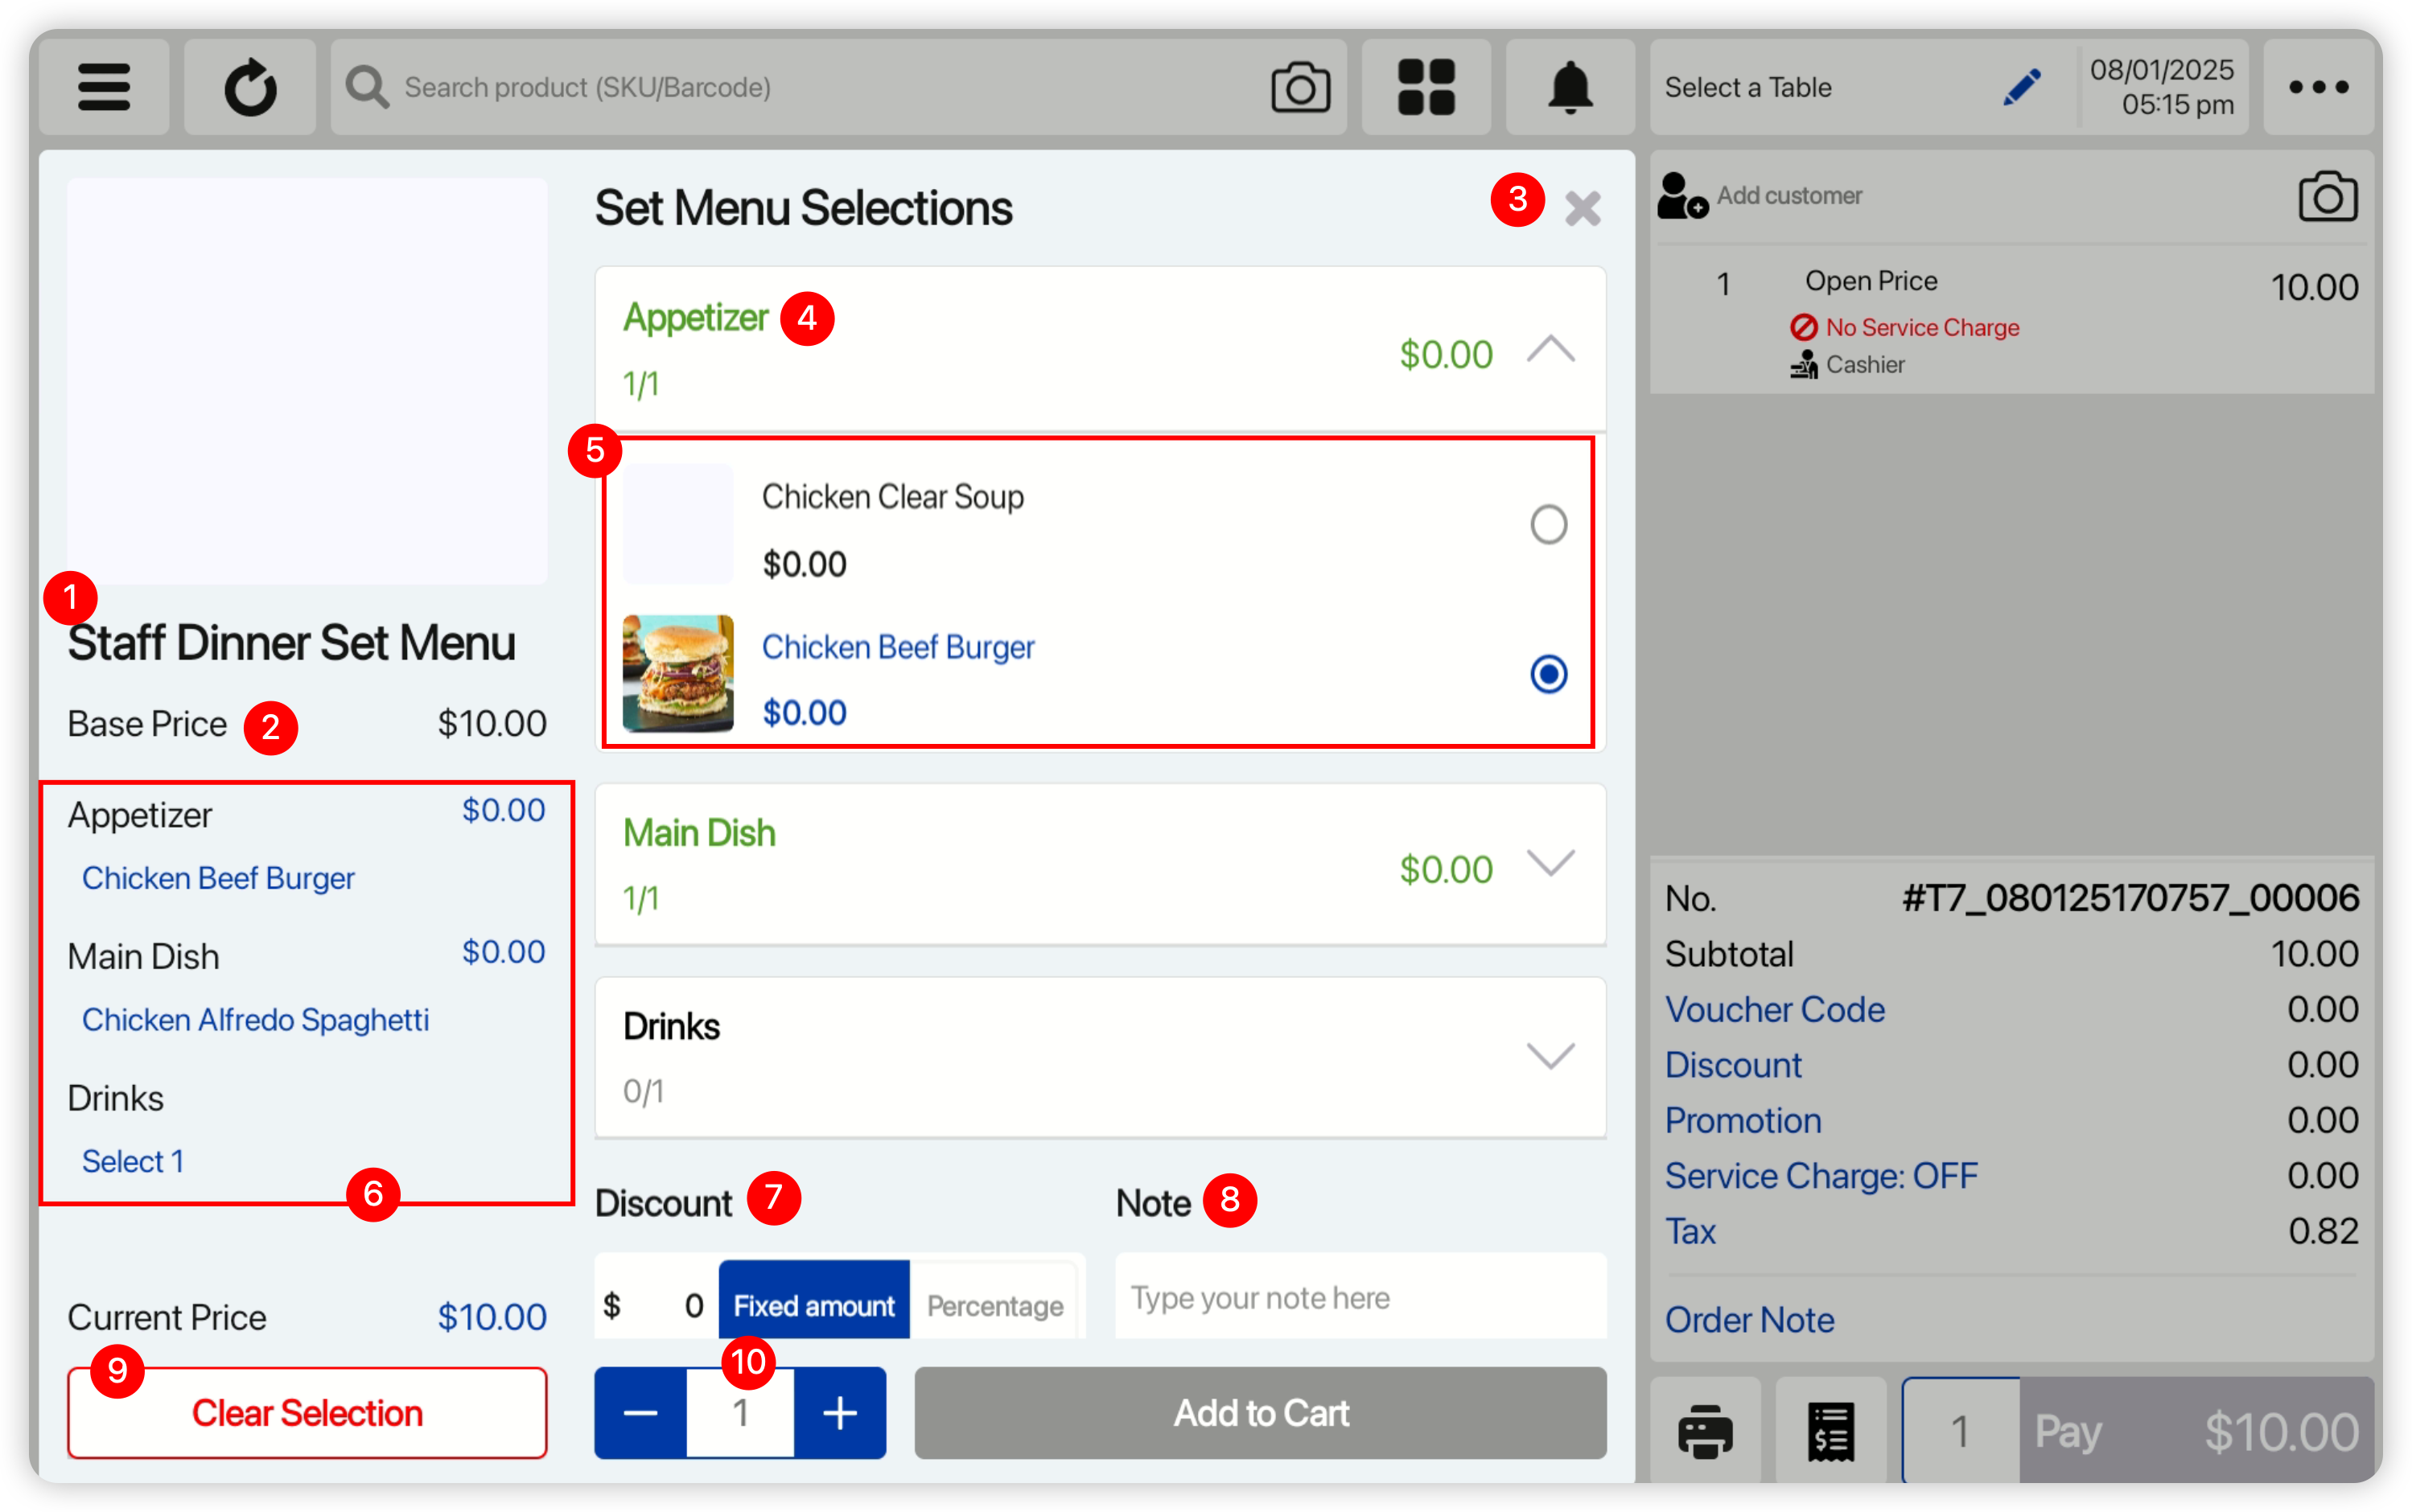Open Discount link in order summary
This screenshot has width=2412, height=1512.
[1733, 1065]
